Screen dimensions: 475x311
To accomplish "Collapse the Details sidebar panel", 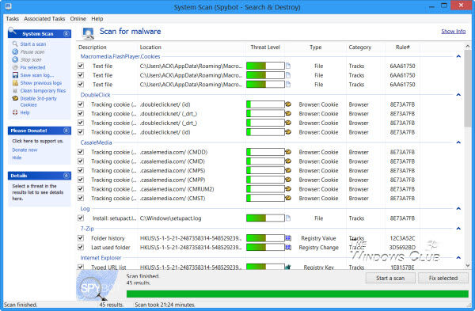I will [x=66, y=176].
